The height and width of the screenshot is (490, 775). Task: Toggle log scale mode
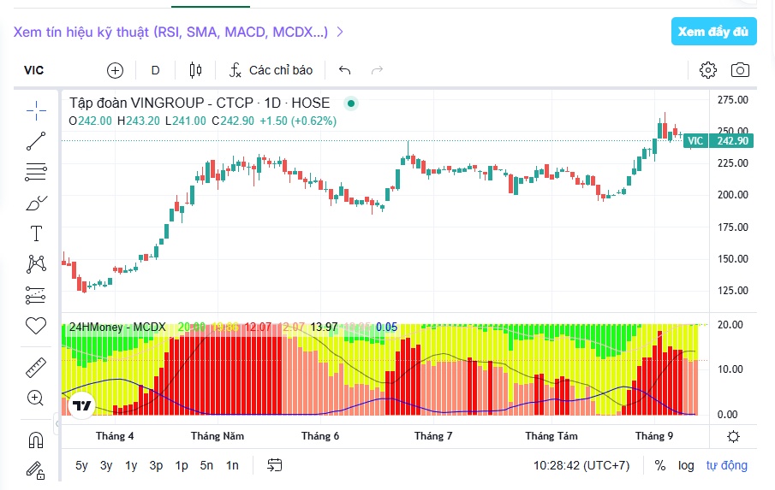click(x=686, y=465)
